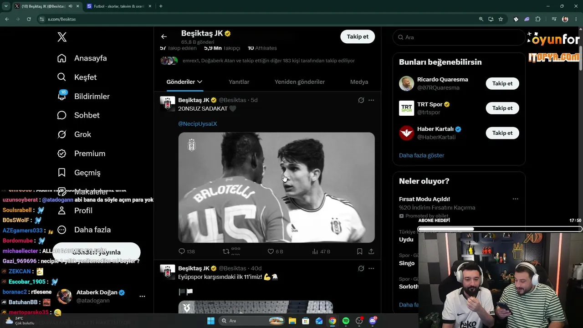This screenshot has width=583, height=328.
Task: Open more options on Eyüpspor post
Action: pos(371,269)
